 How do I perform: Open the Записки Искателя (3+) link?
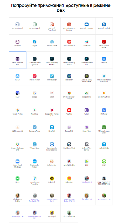pyautogui.click(x=35, y=218)
